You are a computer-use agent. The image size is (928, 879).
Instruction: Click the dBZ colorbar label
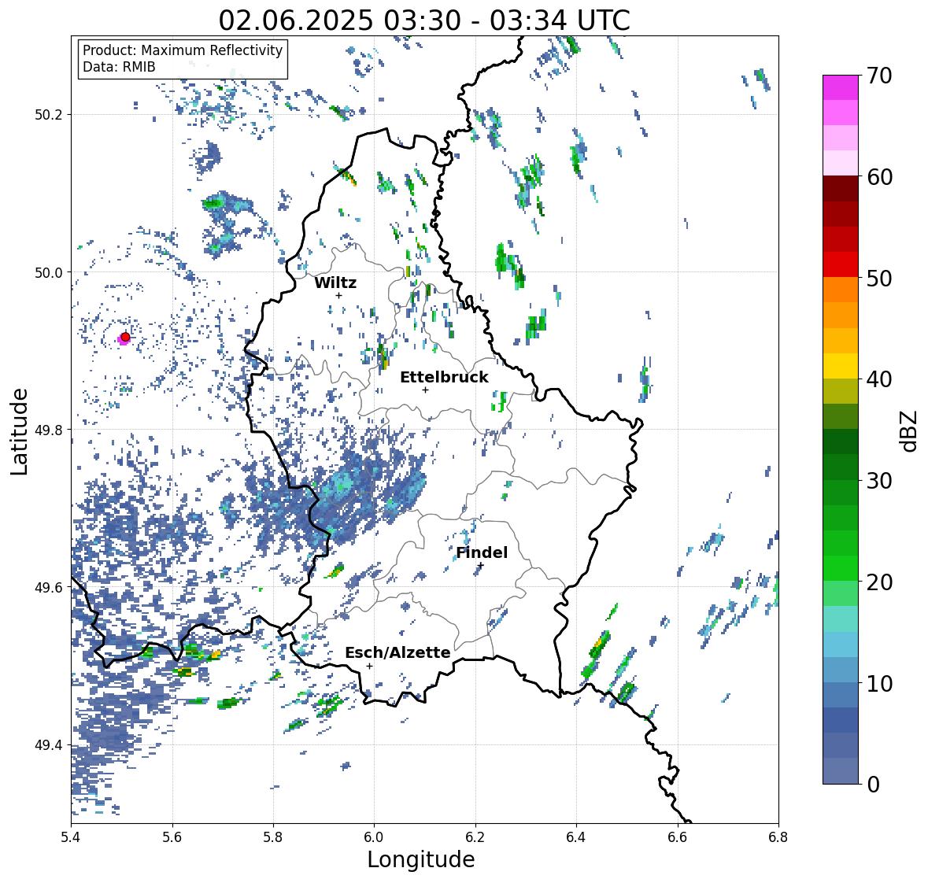coord(910,430)
